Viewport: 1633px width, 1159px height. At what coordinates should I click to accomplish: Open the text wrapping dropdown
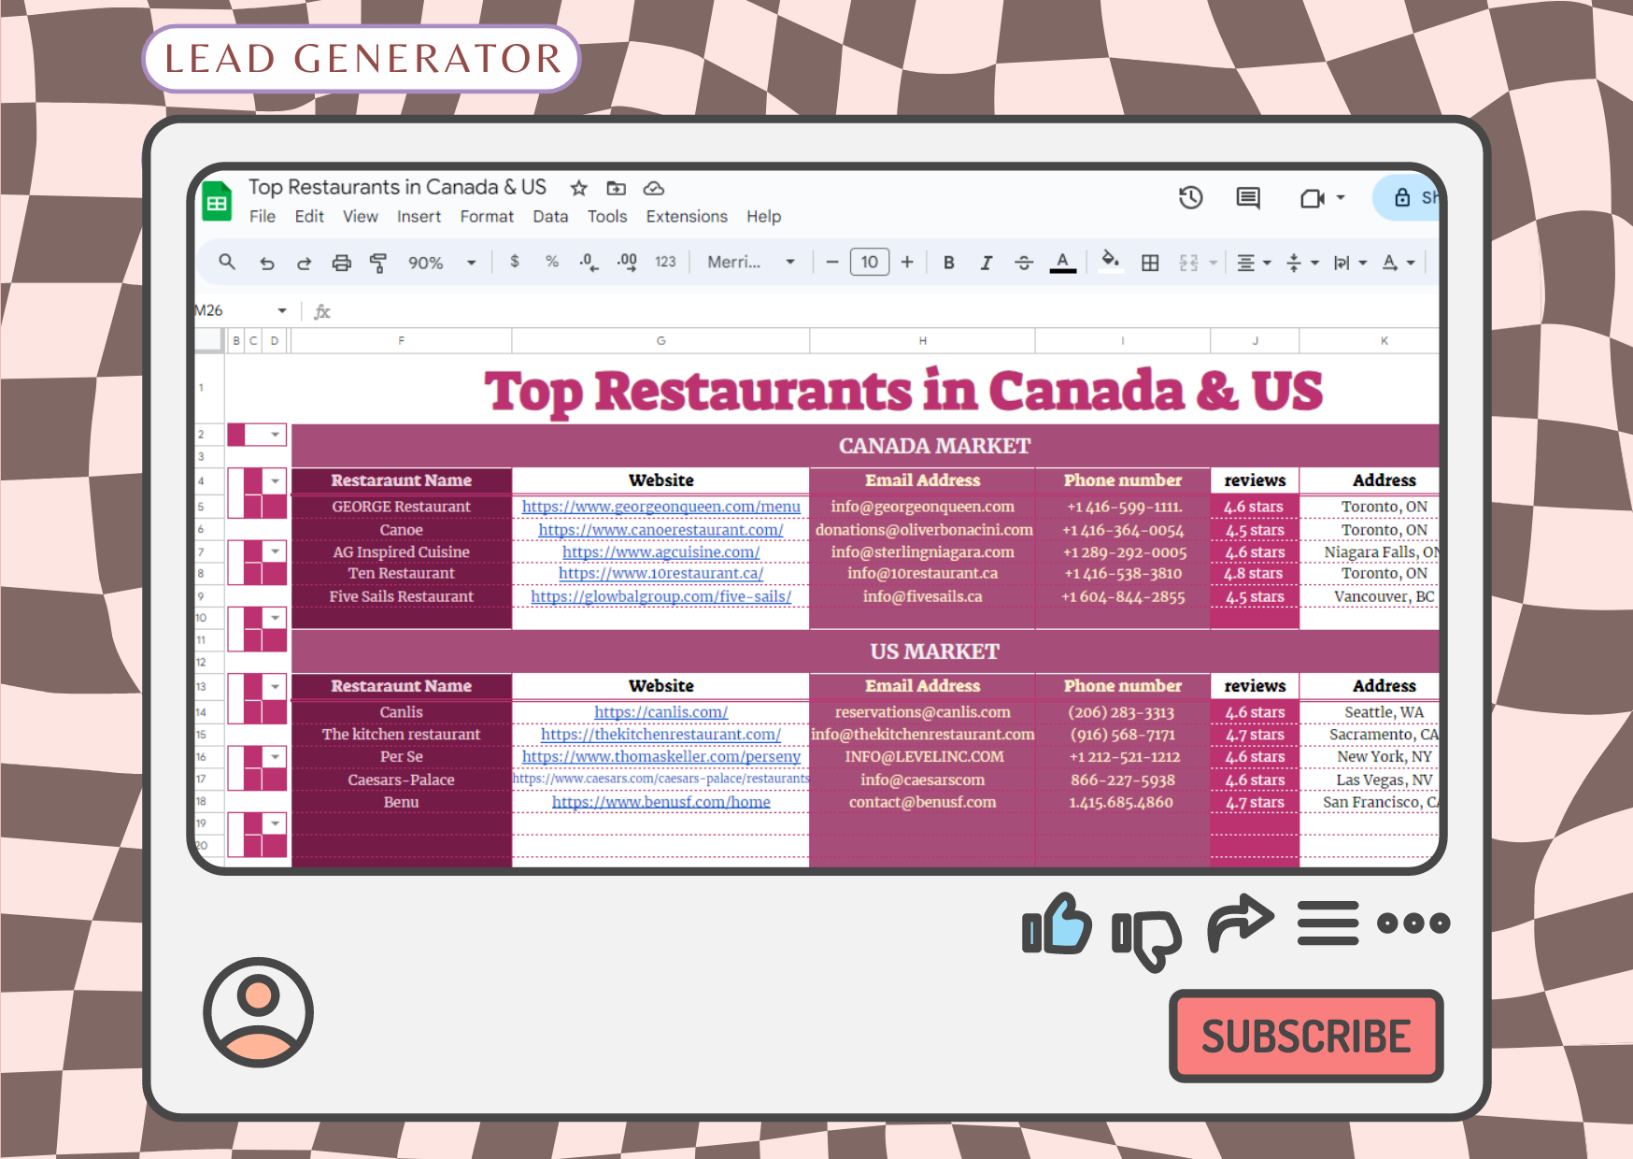point(1350,263)
